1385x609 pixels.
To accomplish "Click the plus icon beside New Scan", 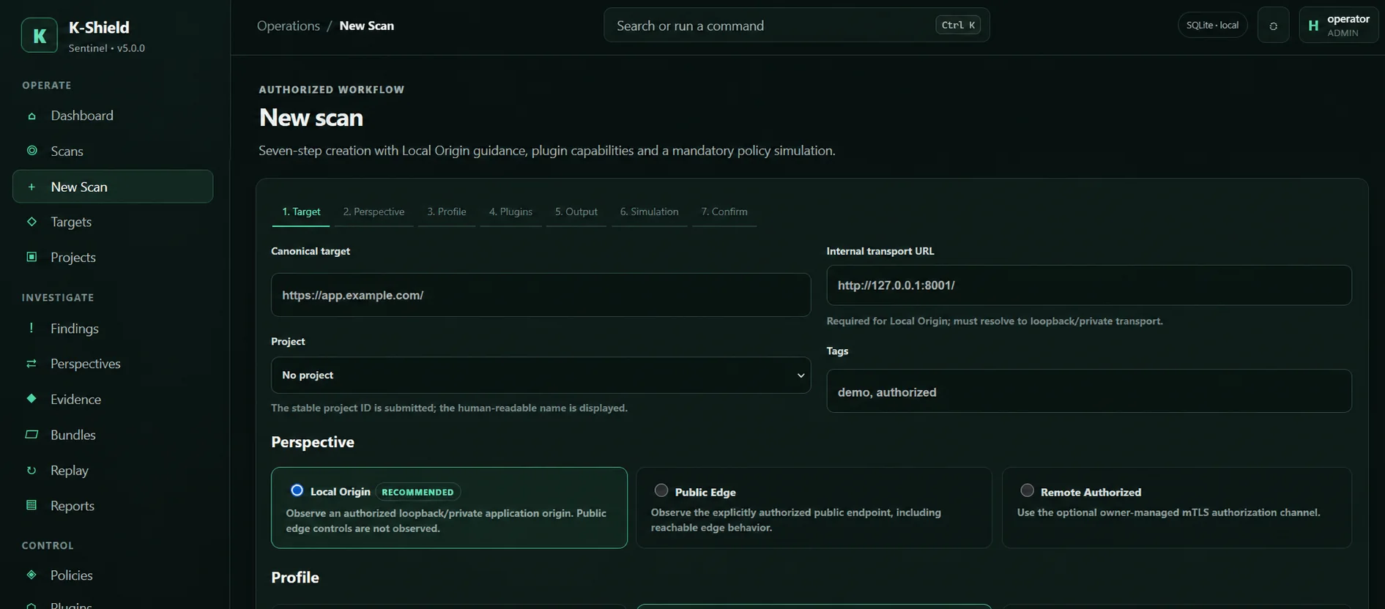I will 31,187.
